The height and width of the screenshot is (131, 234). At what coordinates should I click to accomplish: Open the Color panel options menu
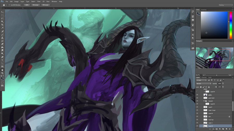(x=232, y=10)
